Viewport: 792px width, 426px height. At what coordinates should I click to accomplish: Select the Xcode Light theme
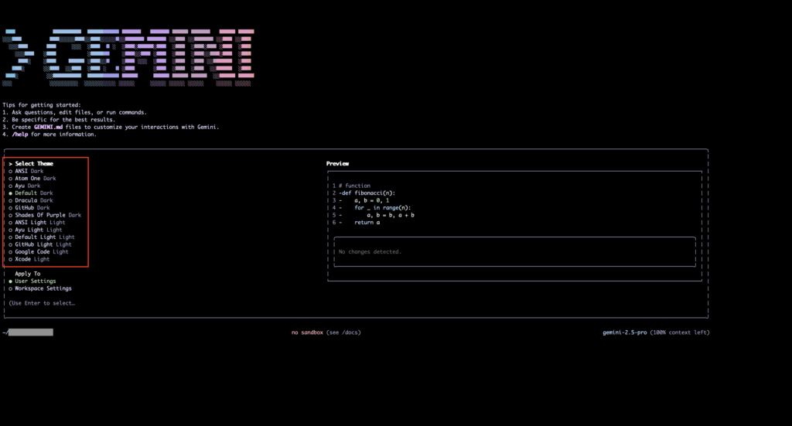(x=29, y=259)
